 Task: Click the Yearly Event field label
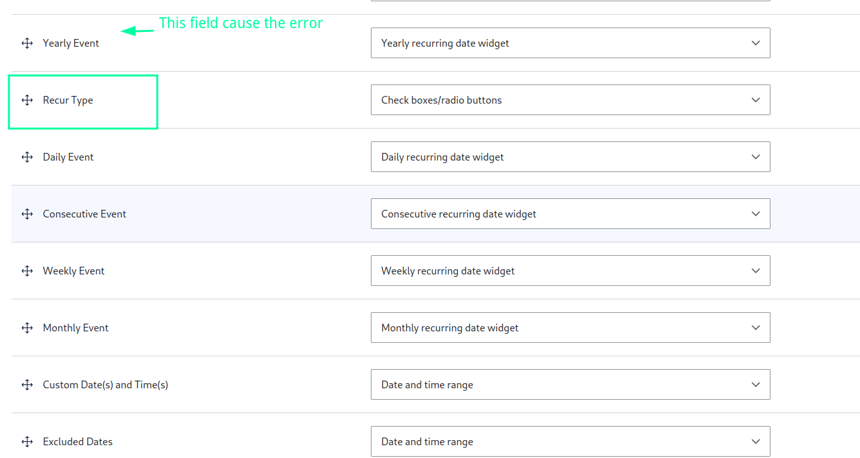(x=71, y=43)
